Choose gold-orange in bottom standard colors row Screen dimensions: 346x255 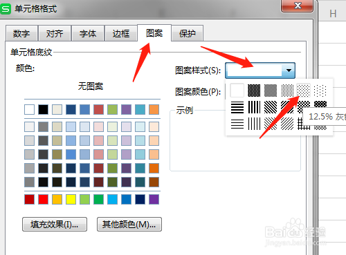point(57,199)
